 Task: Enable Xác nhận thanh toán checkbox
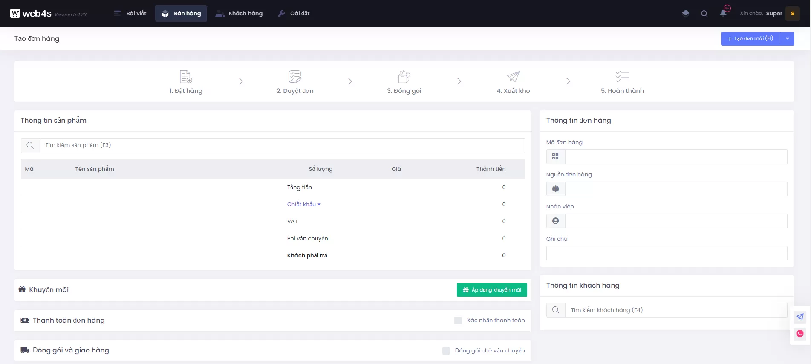click(x=458, y=321)
